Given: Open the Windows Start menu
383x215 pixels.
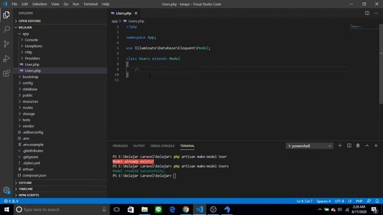Looking at the screenshot, I should [x=7, y=210].
